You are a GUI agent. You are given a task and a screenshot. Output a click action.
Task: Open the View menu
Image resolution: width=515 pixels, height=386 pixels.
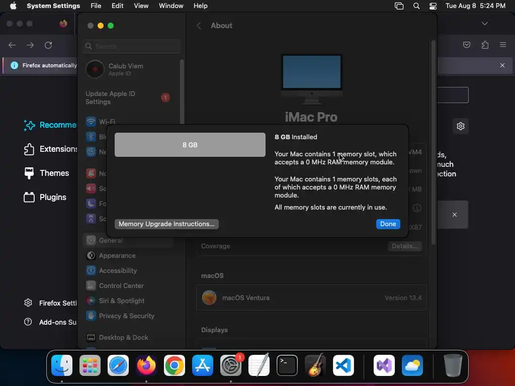pyautogui.click(x=141, y=6)
